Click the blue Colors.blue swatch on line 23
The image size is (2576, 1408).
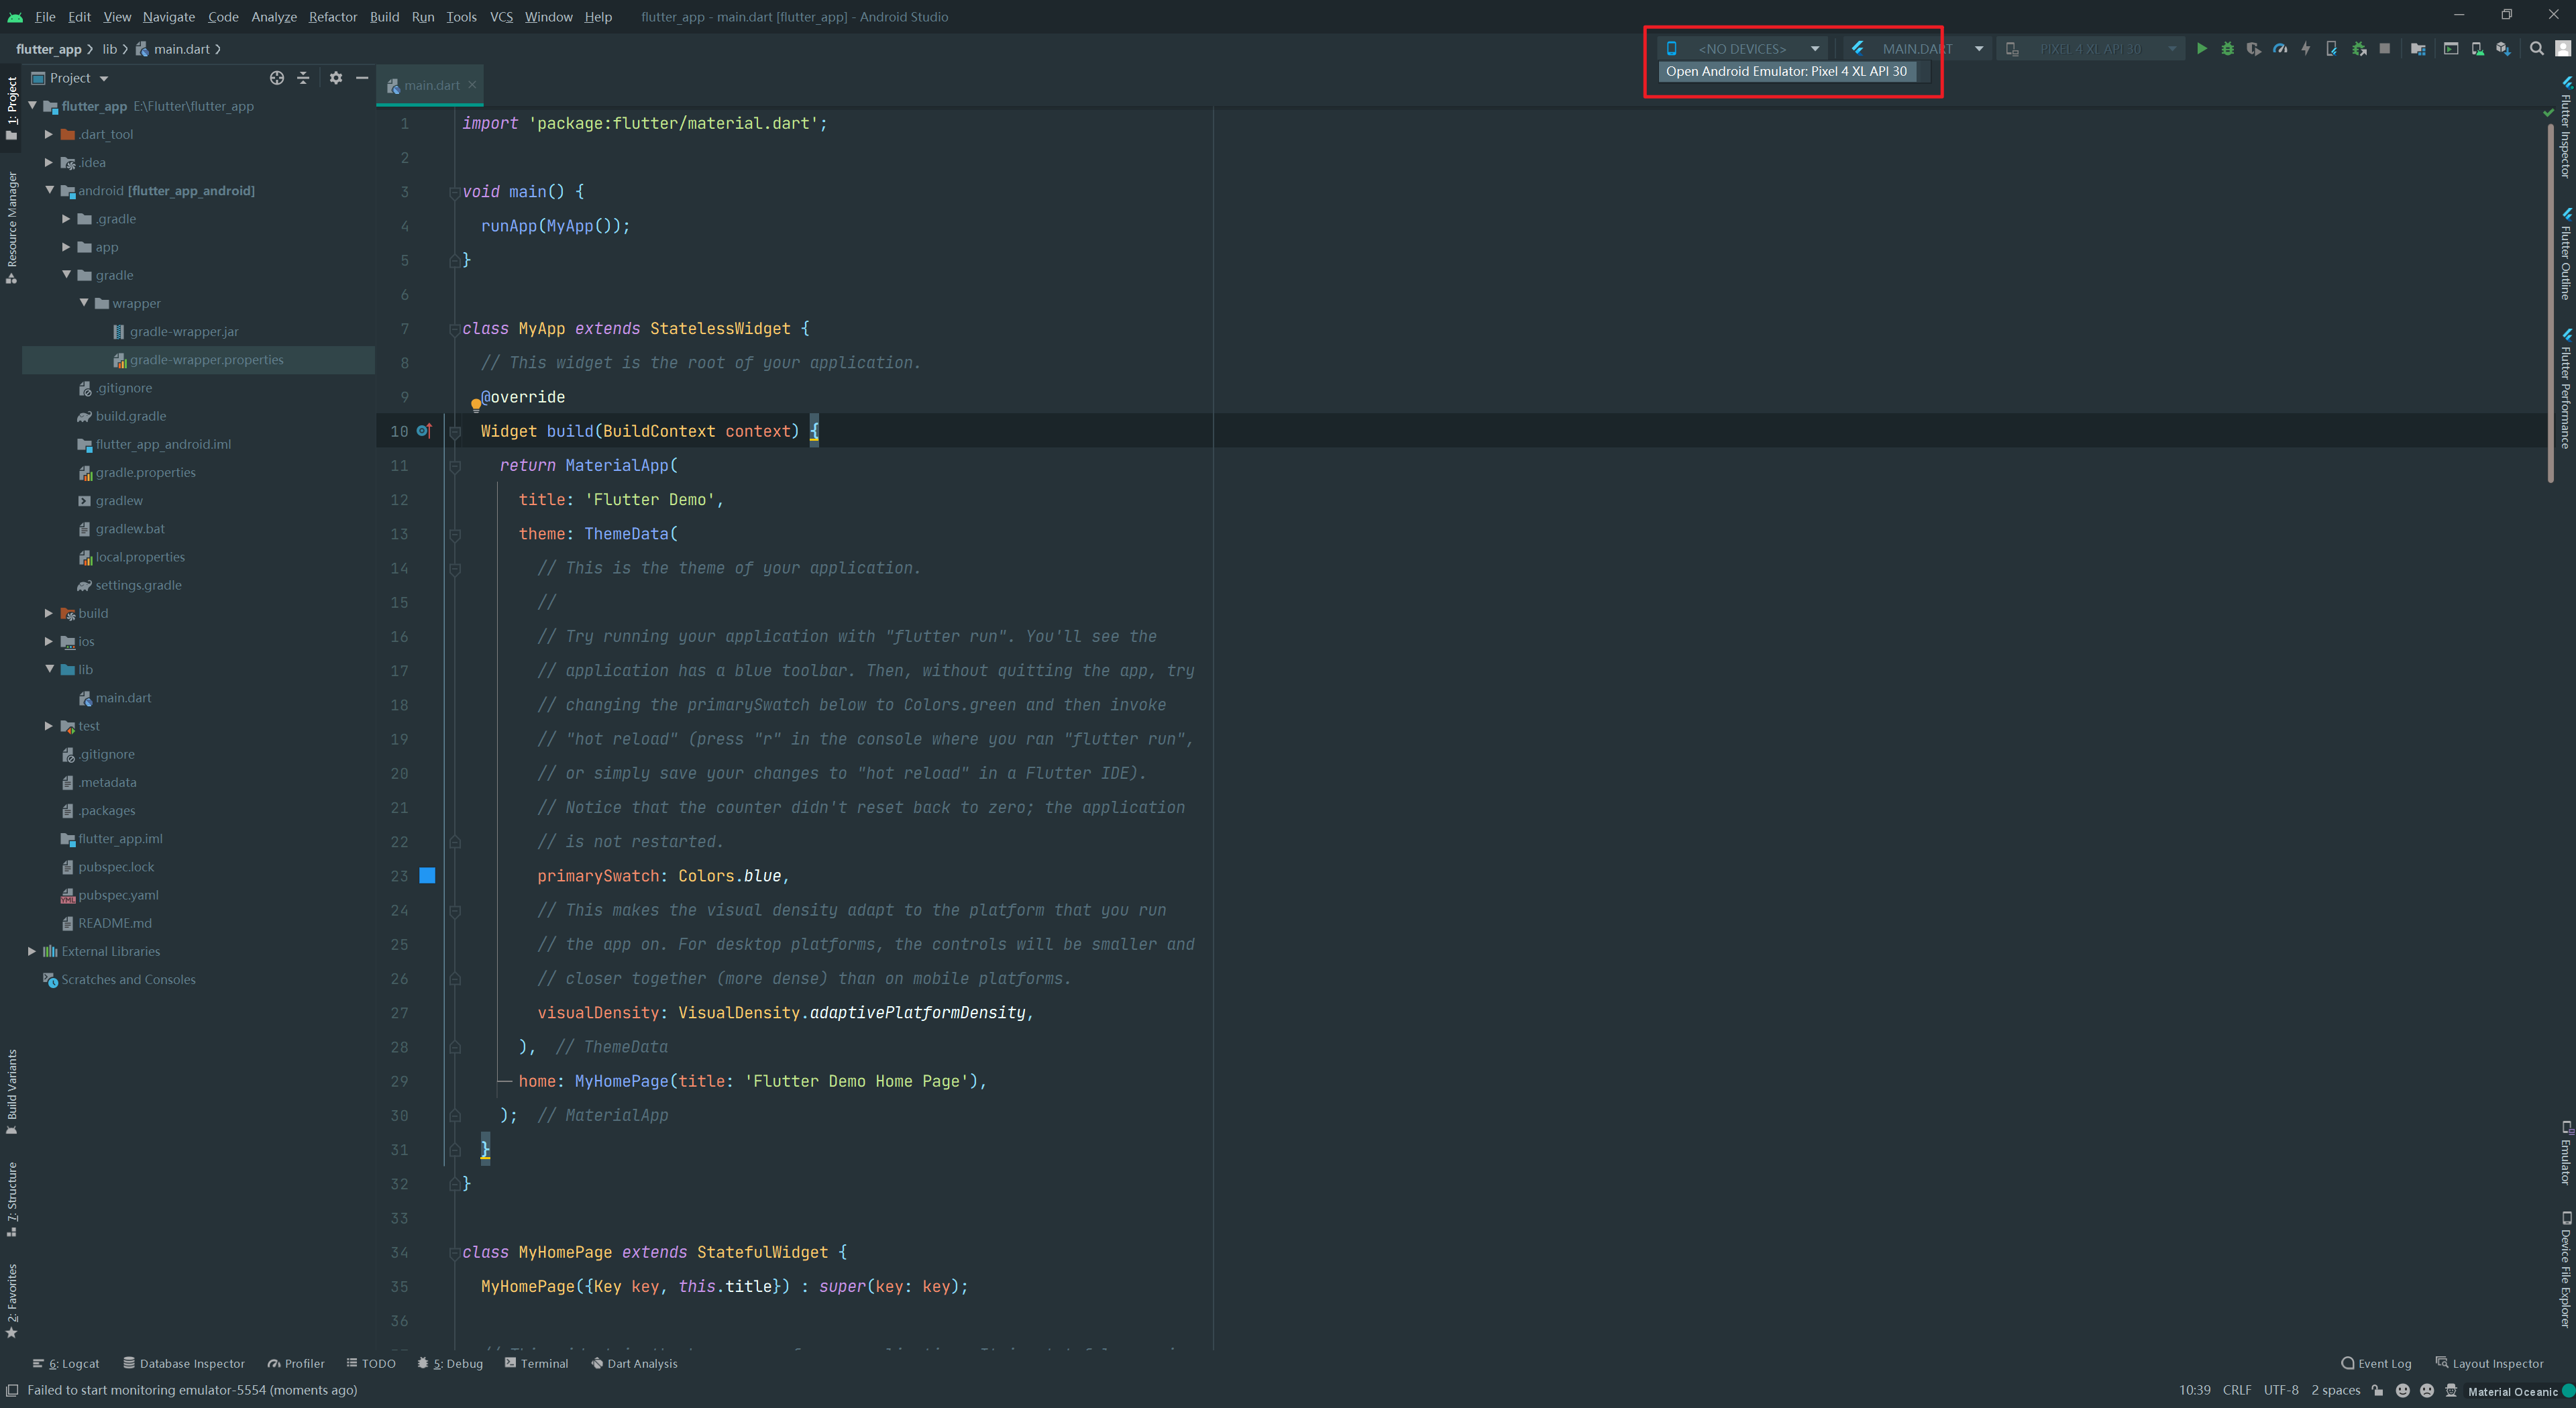coord(427,875)
